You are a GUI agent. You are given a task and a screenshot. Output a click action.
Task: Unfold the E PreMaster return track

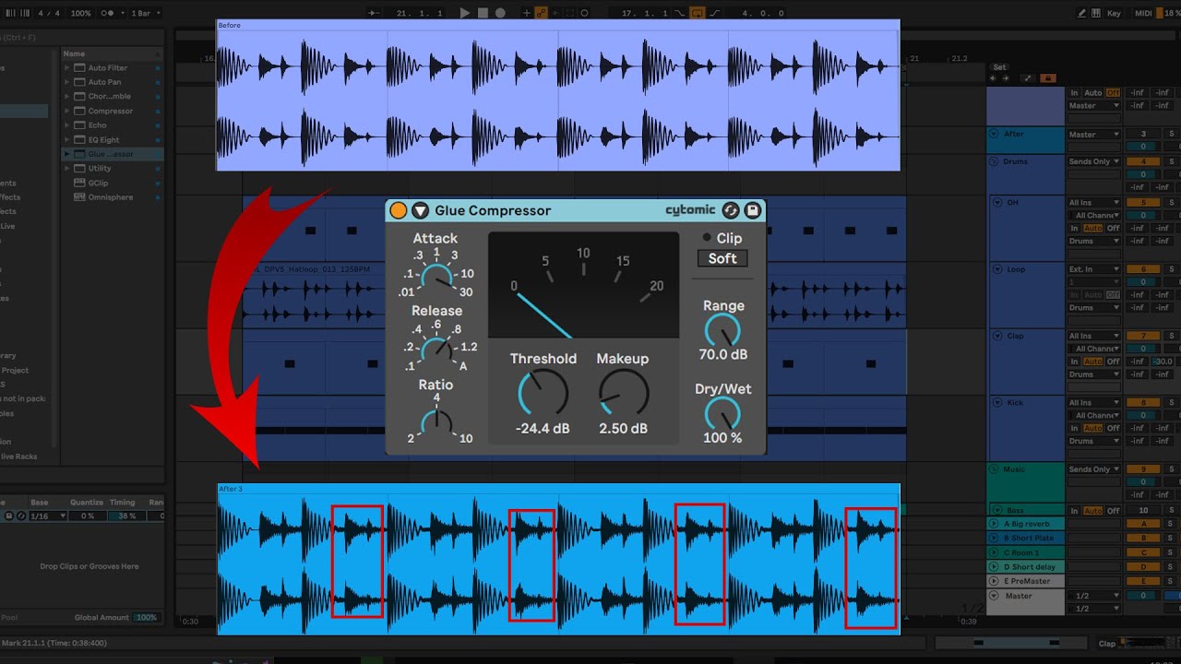tap(995, 581)
